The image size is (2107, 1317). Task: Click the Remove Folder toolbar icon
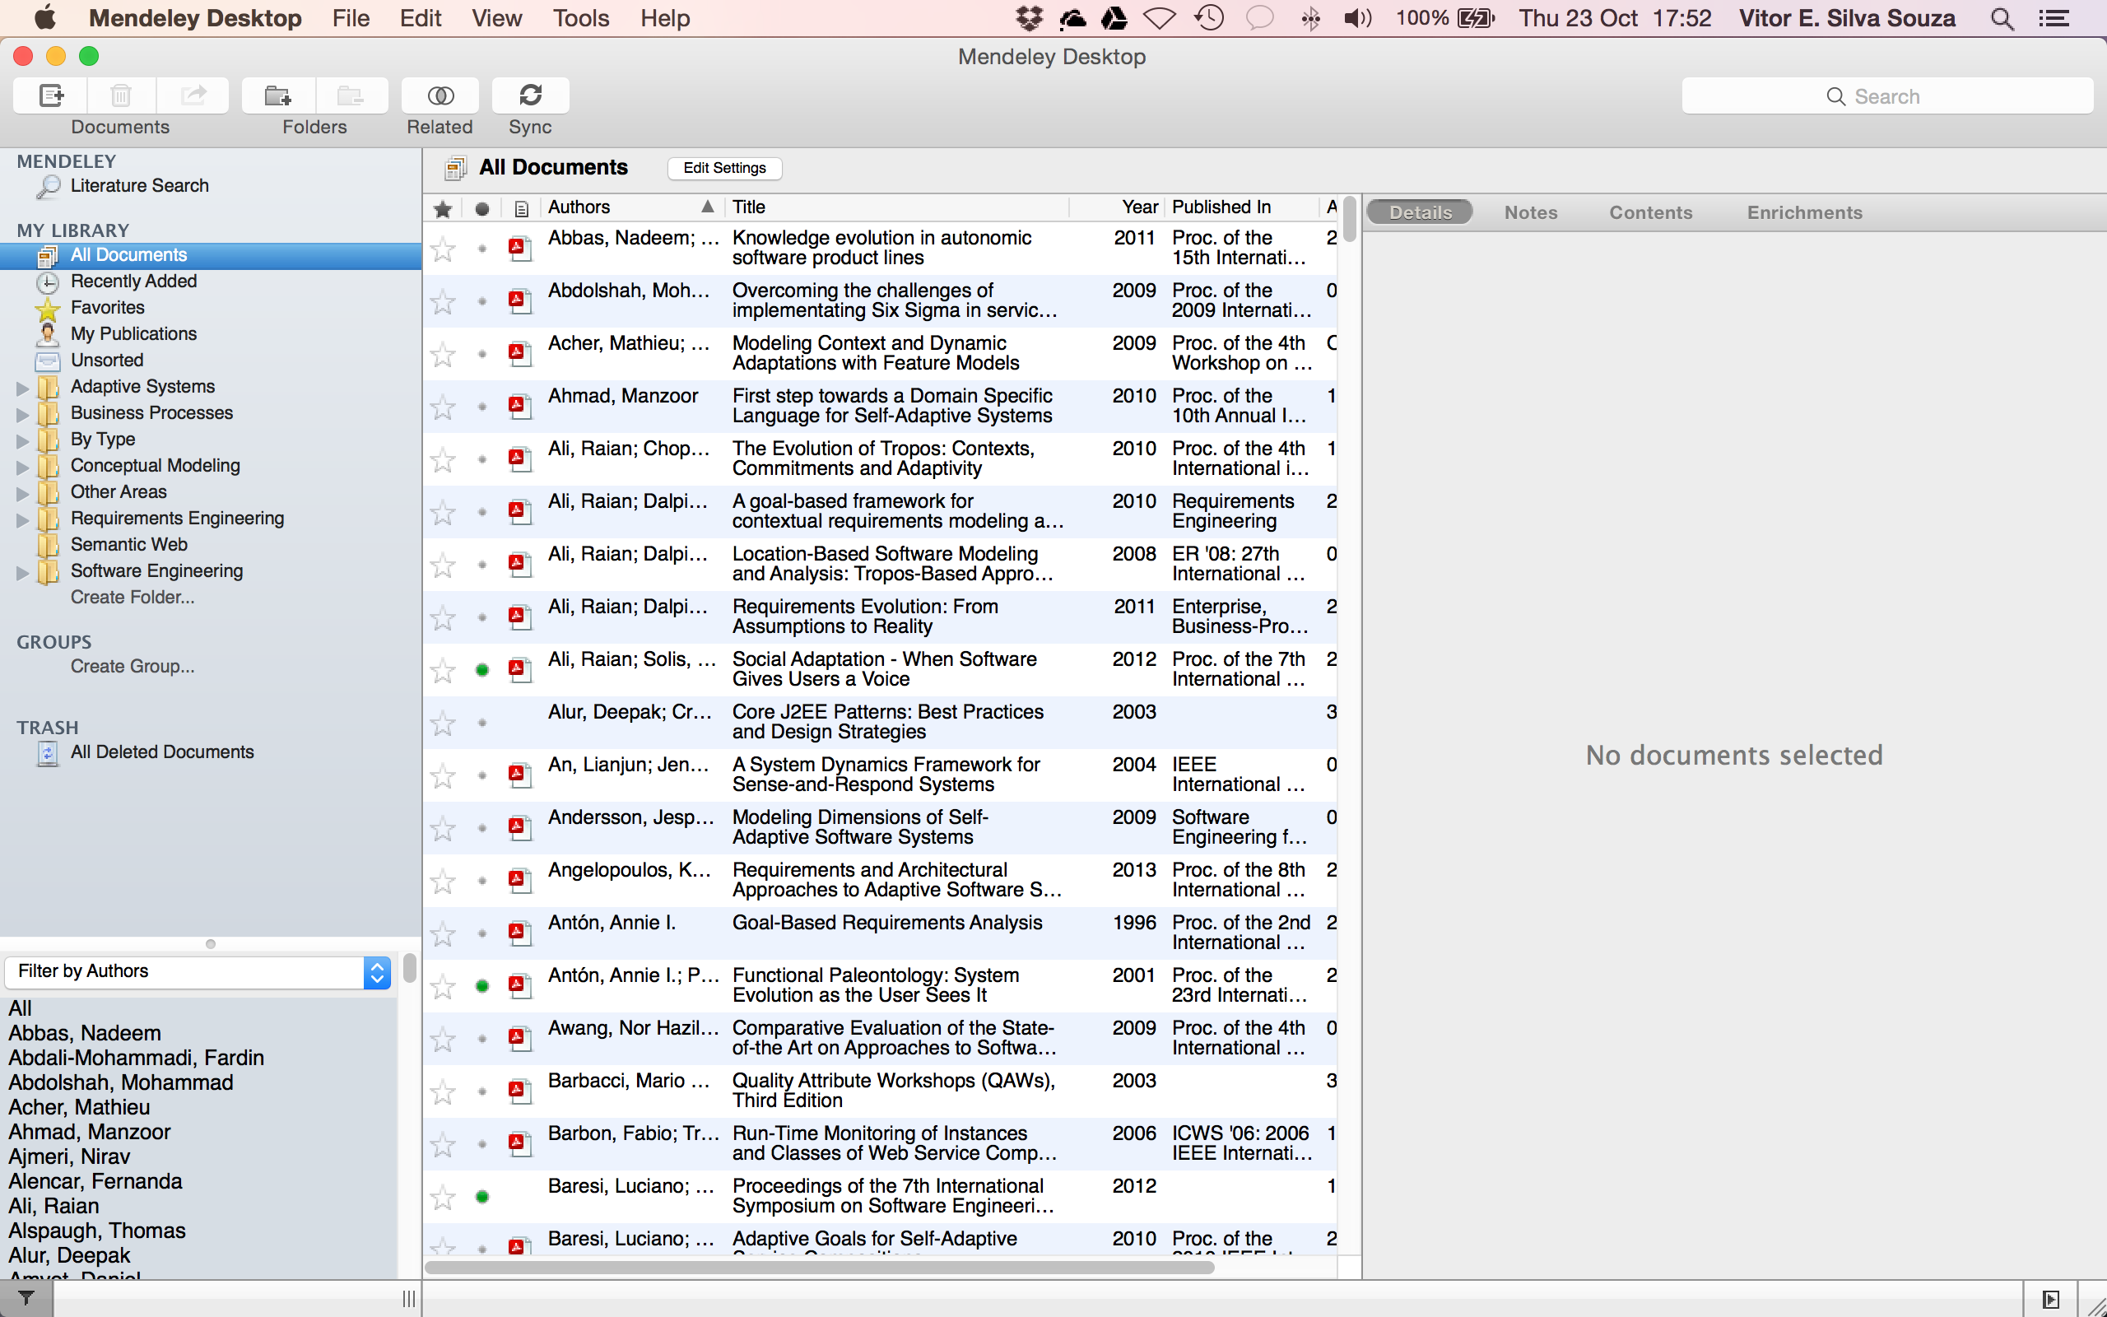pos(351,95)
